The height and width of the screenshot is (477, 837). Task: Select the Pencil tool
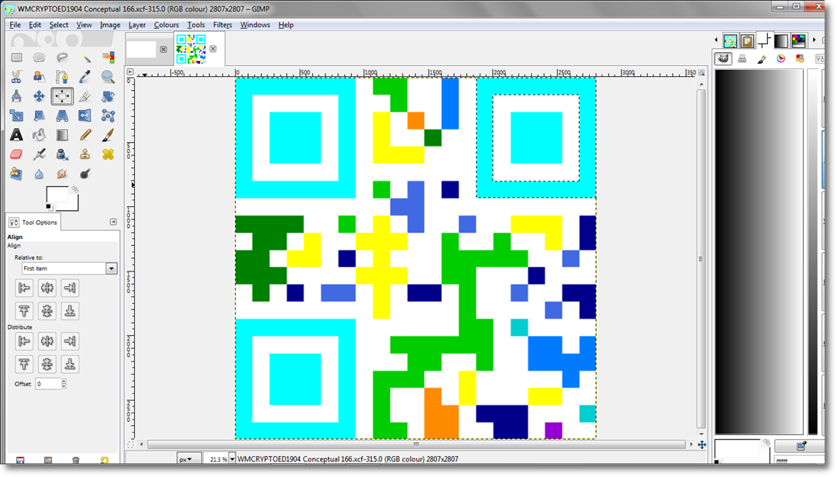(85, 135)
